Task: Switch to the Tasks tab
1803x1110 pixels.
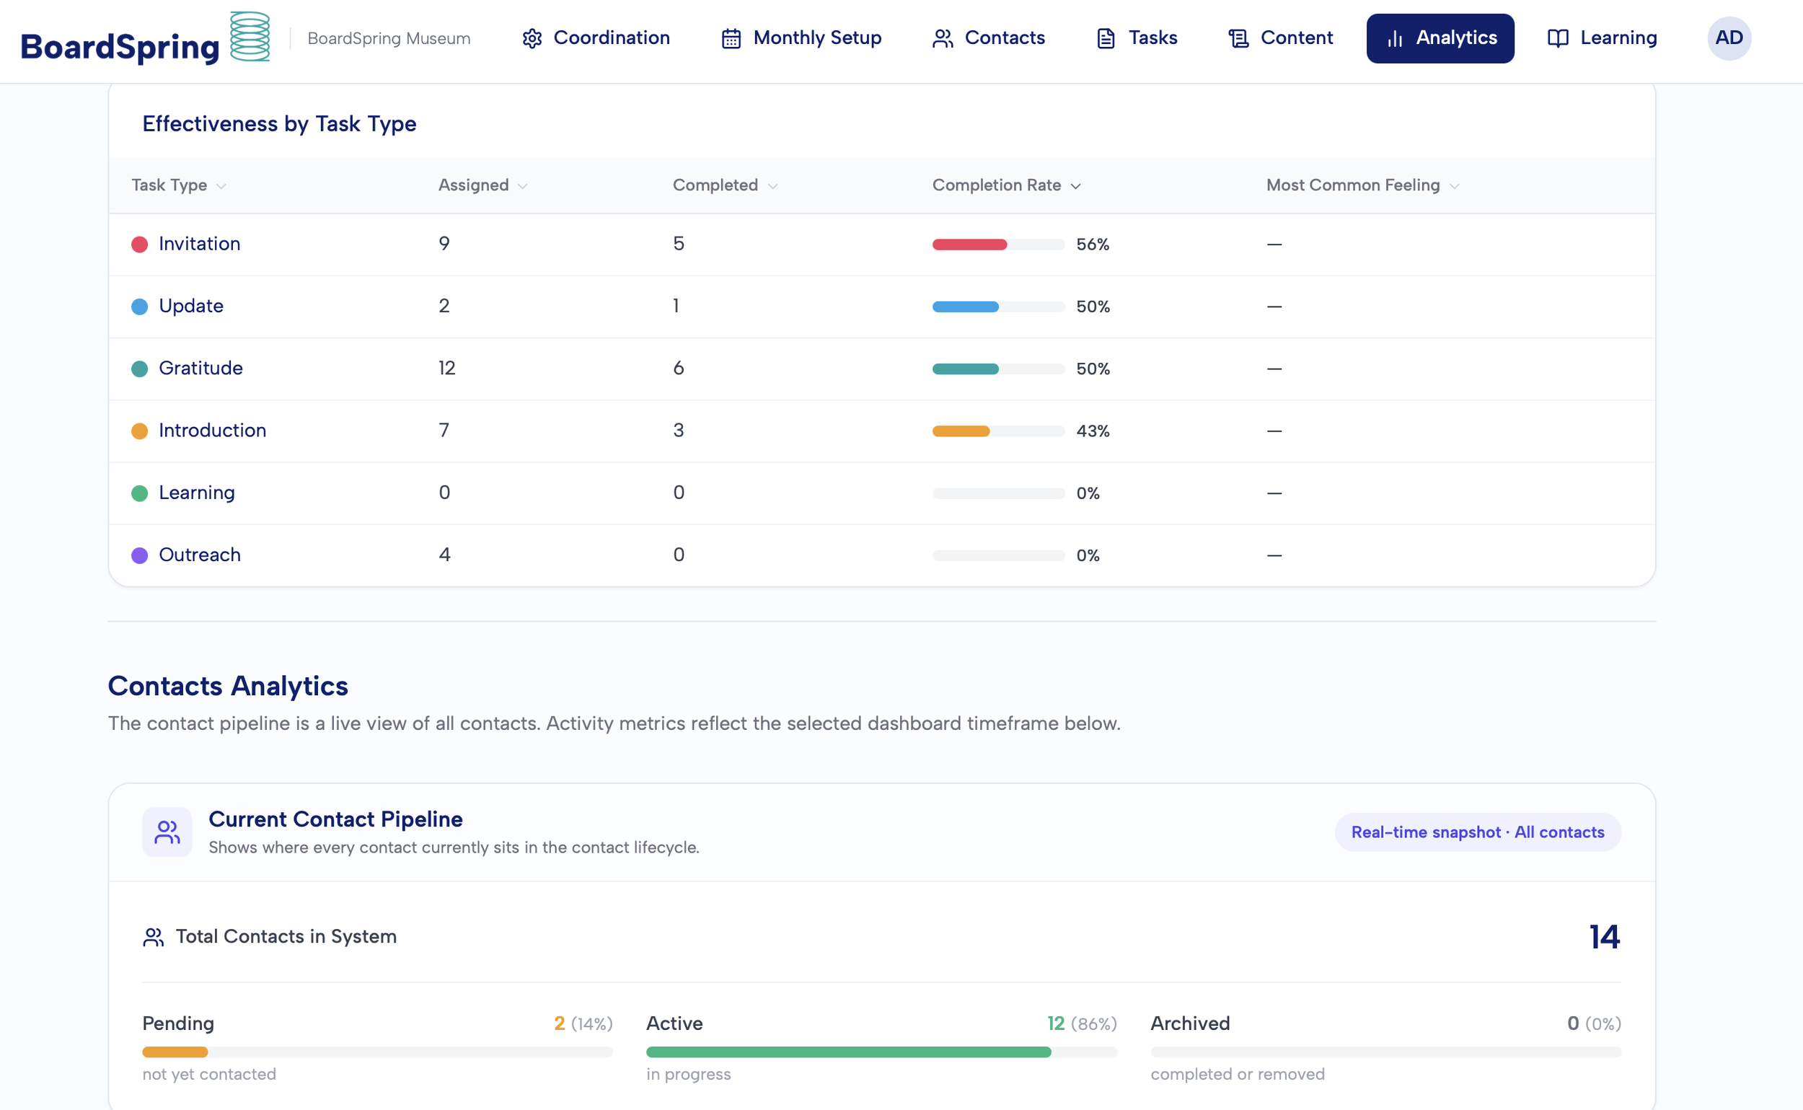Action: [x=1137, y=38]
